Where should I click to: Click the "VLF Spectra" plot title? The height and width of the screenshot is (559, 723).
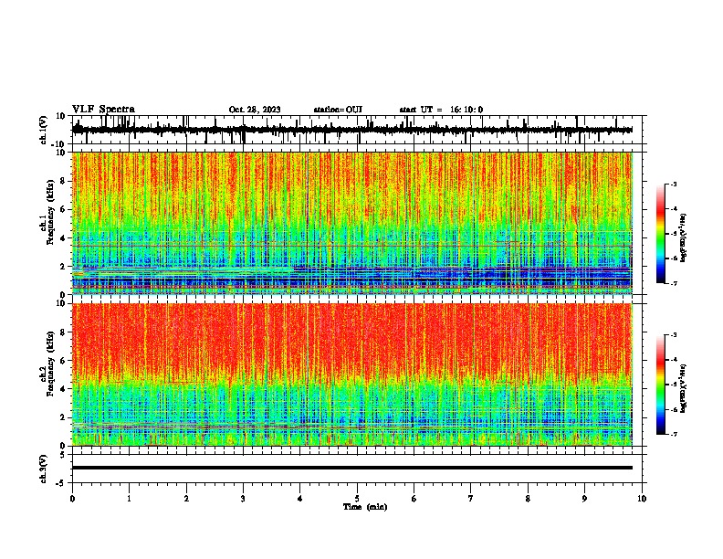pos(103,109)
